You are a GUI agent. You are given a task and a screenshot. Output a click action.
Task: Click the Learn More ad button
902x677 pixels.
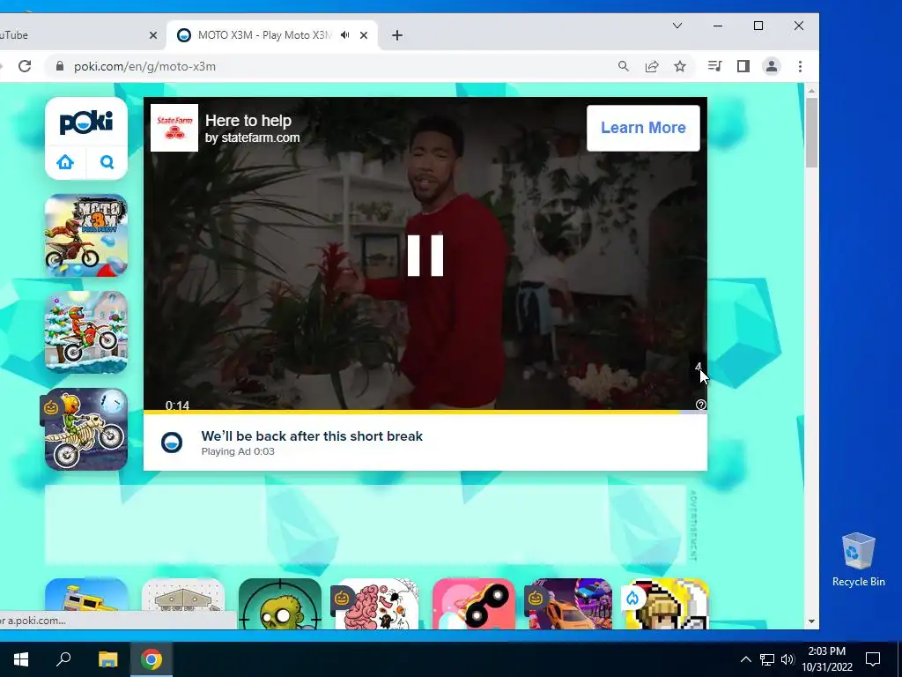click(x=643, y=128)
